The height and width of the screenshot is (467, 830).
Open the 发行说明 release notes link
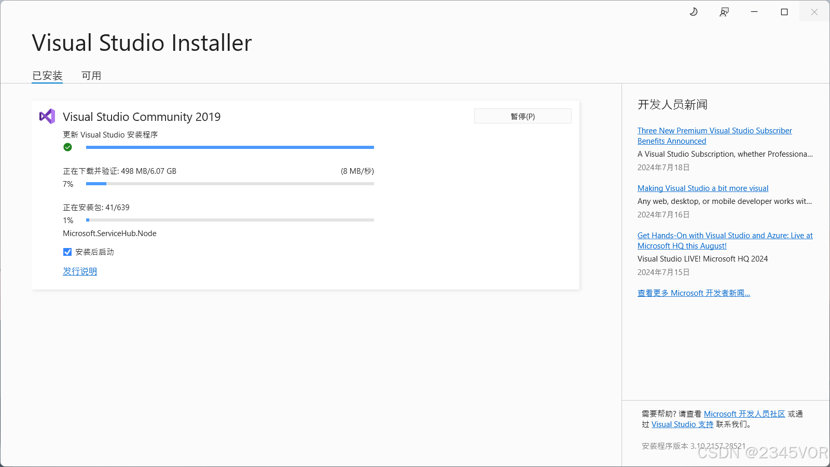coord(80,271)
